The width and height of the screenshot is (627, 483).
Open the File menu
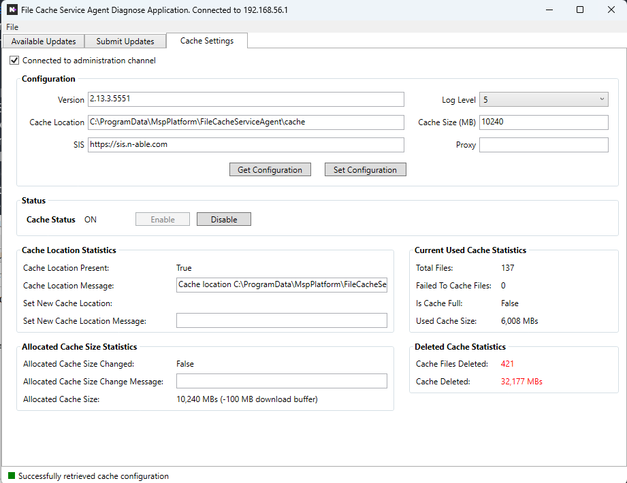tap(12, 27)
